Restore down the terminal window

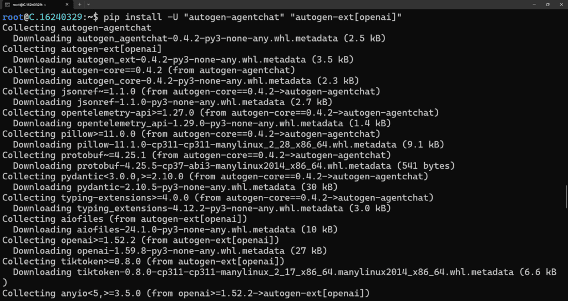coord(547,4)
